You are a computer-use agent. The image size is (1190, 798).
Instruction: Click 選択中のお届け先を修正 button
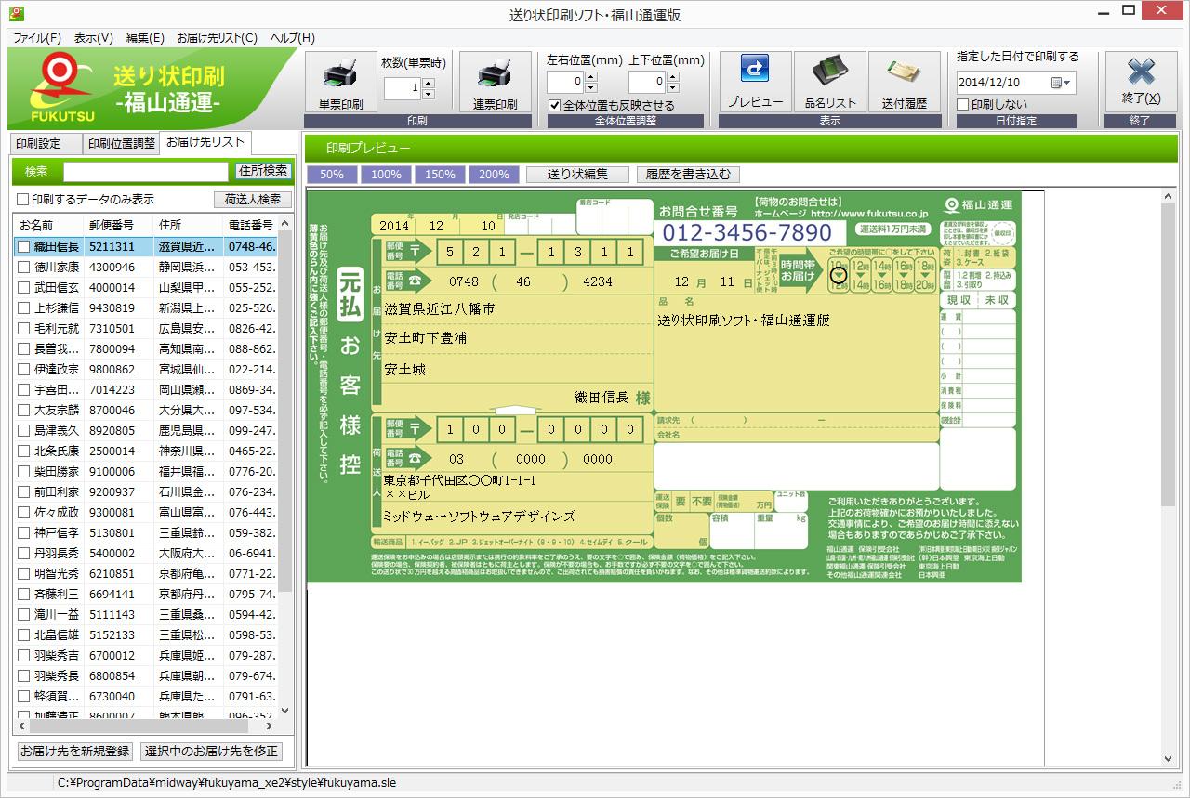click(211, 752)
